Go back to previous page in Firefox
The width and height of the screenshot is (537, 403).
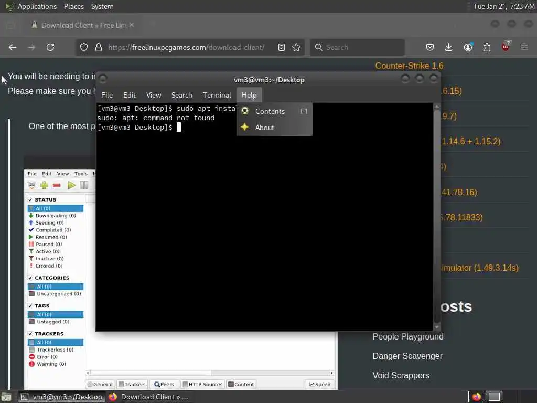[x=13, y=47]
